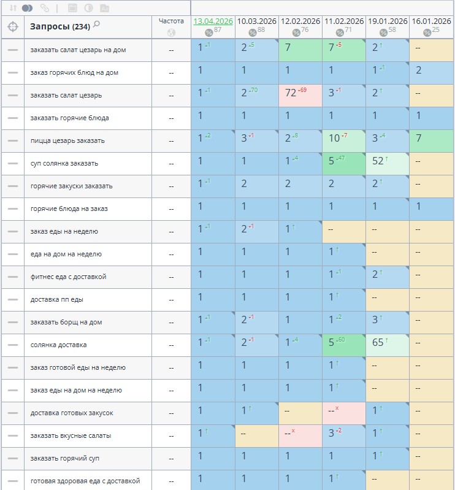Open query search magnifier next to Запросы
This screenshot has height=490, width=455.
pos(96,24)
